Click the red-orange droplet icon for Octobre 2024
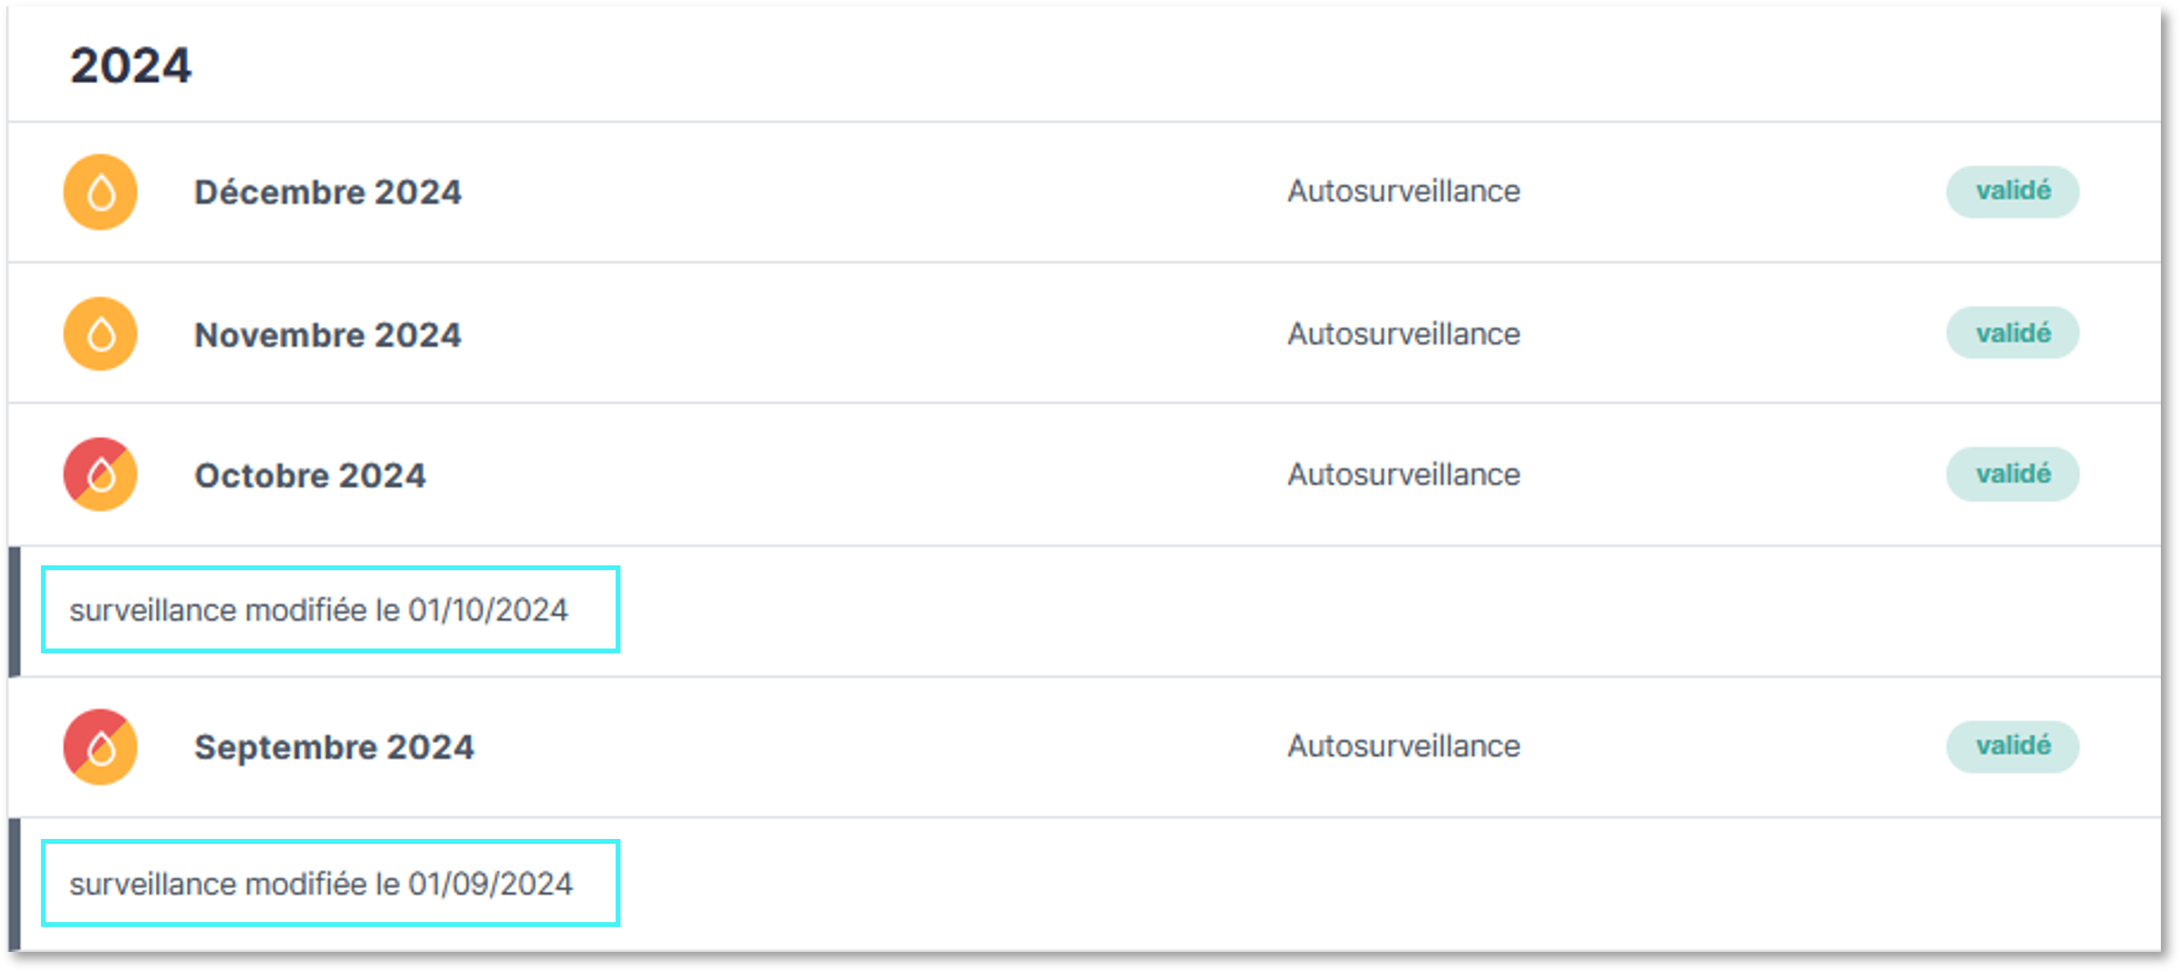 coord(100,474)
